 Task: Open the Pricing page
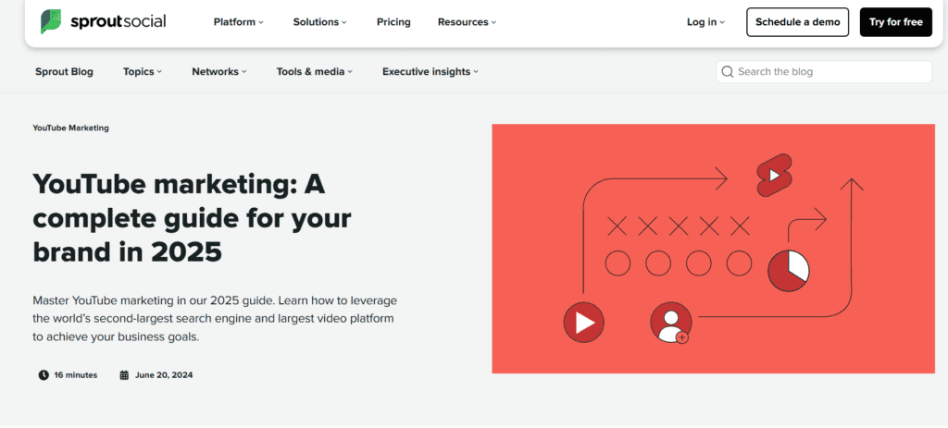(x=393, y=22)
